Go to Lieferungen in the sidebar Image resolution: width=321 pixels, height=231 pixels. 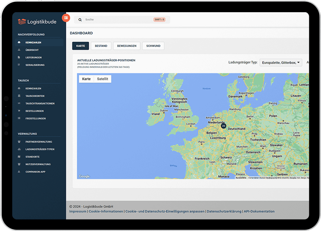33,58
